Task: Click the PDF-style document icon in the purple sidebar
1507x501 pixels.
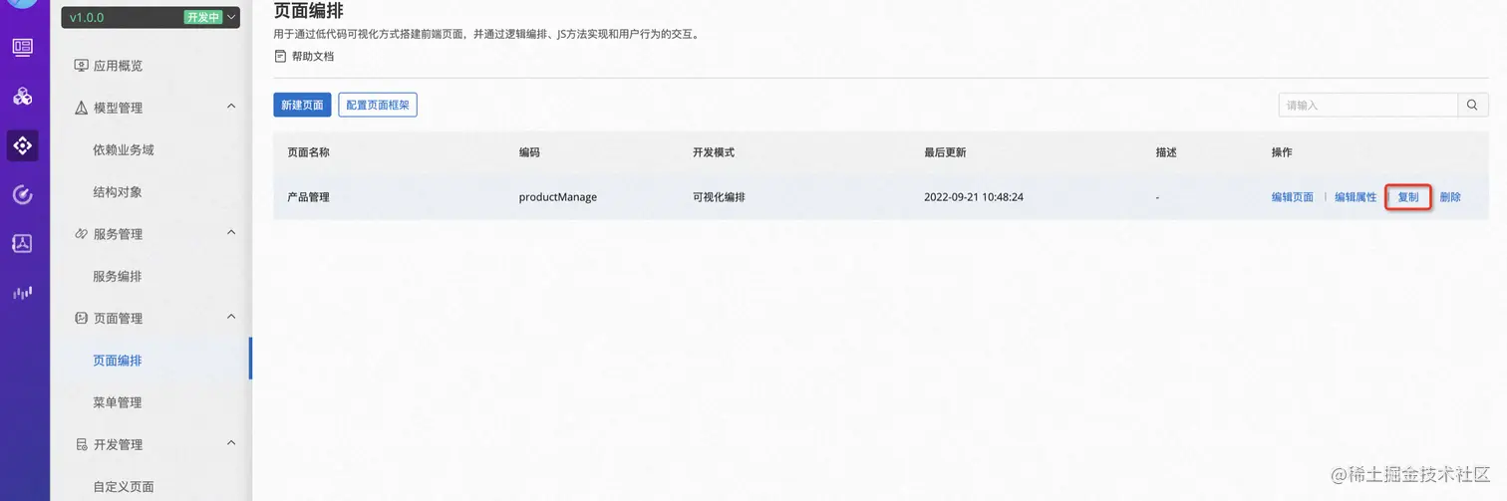Action: [22, 243]
